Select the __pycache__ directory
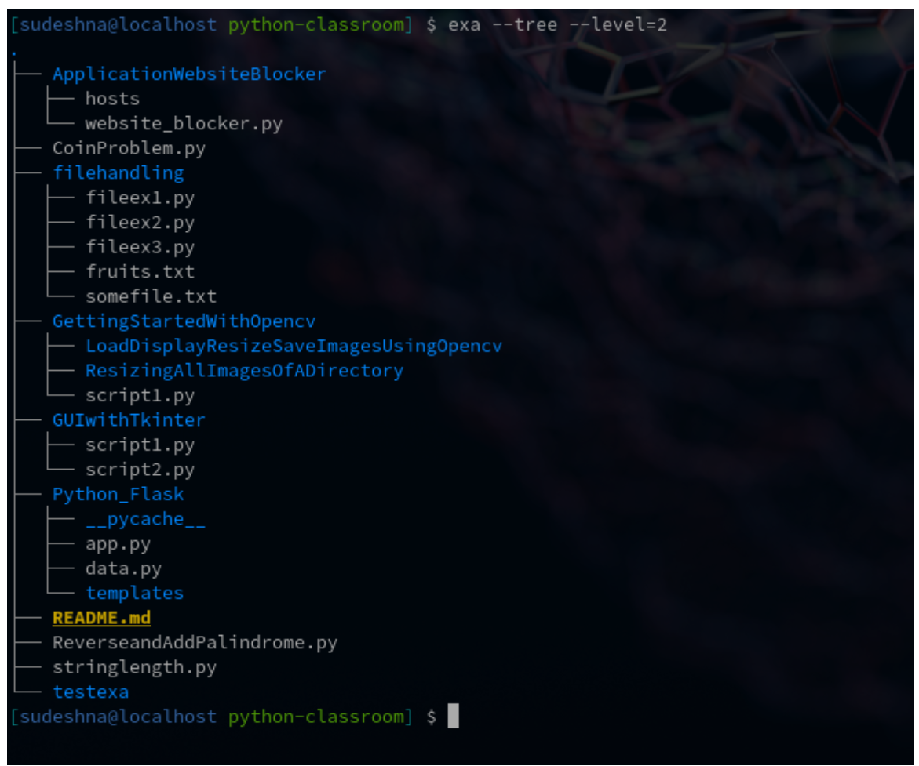This screenshot has height=766, width=919. click(x=145, y=520)
